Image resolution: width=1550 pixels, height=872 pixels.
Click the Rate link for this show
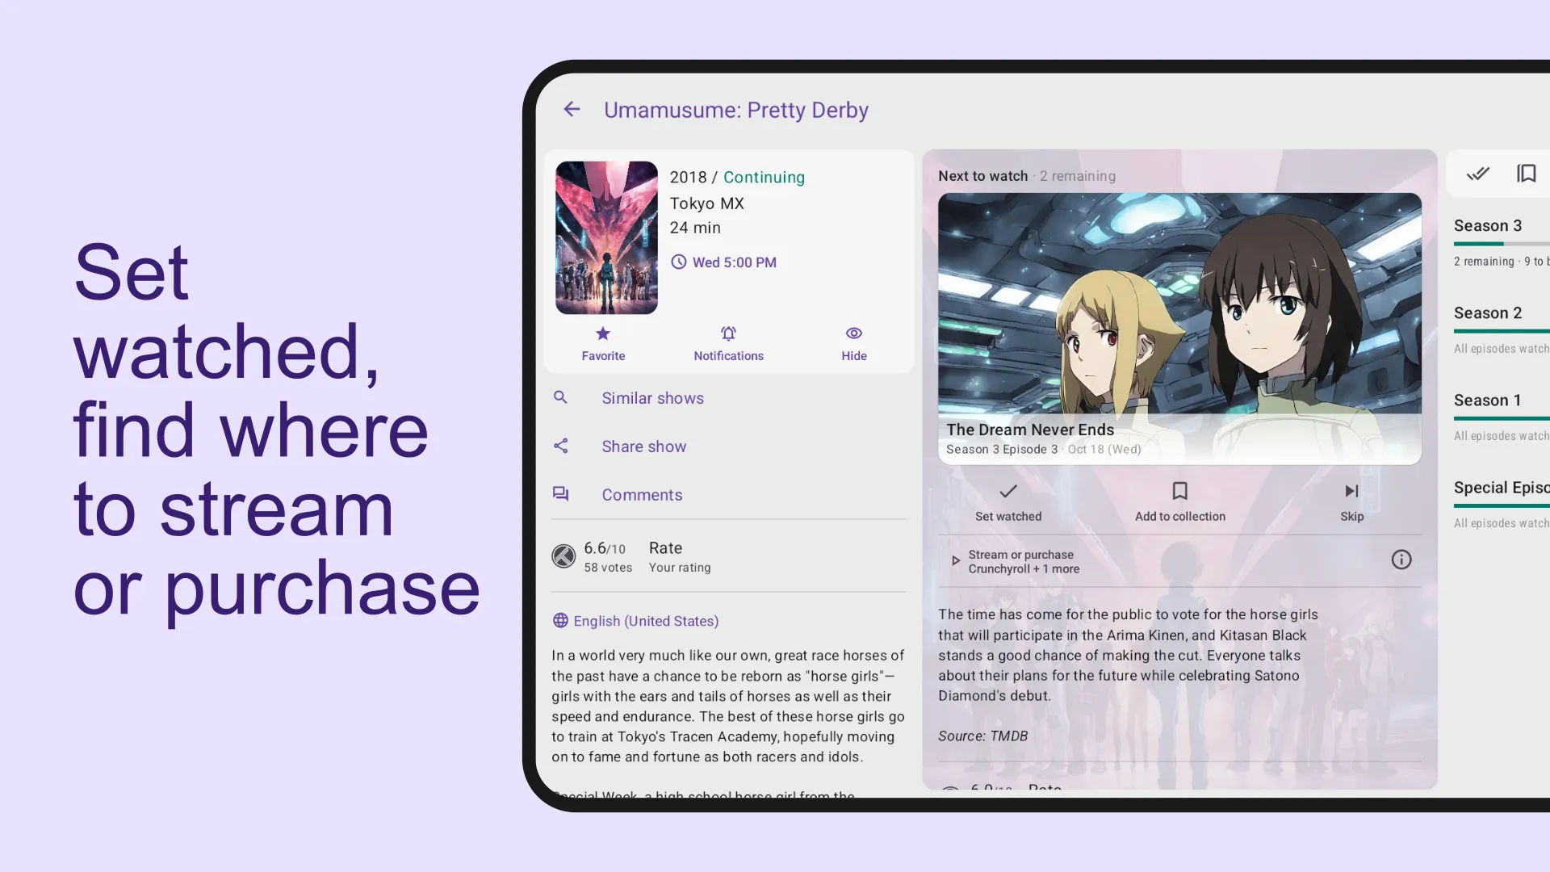(665, 547)
